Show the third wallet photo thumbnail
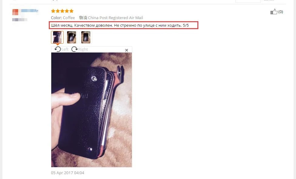Viewport: 296px width, 179px height. (86, 37)
